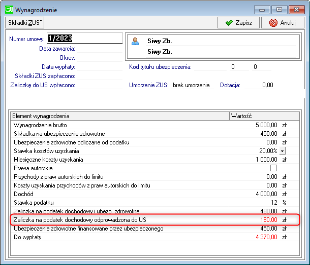
Task: Click the 1 000,00 miesięczne koszty value
Action: point(266,160)
